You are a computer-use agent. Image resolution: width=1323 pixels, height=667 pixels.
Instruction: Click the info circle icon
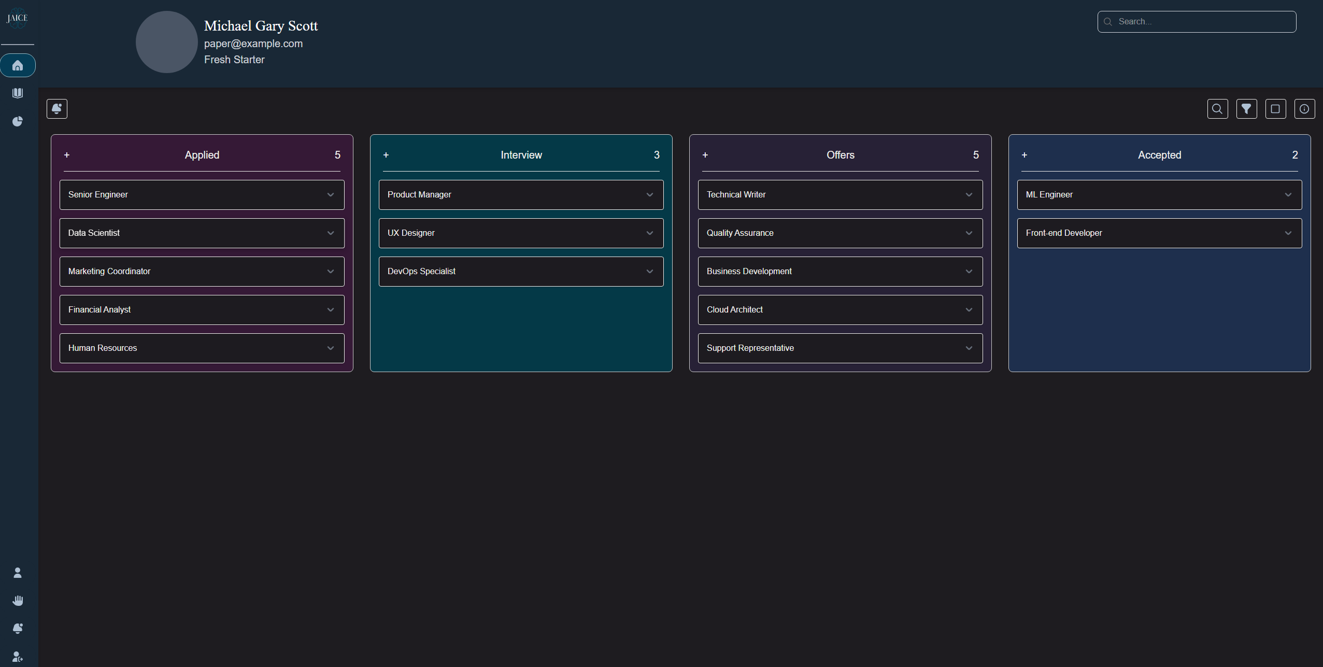[1304, 109]
